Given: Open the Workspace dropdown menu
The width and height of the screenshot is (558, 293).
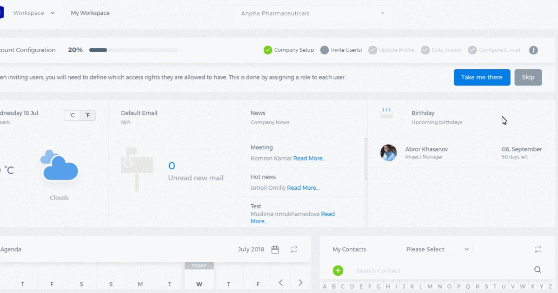Looking at the screenshot, I should (33, 13).
